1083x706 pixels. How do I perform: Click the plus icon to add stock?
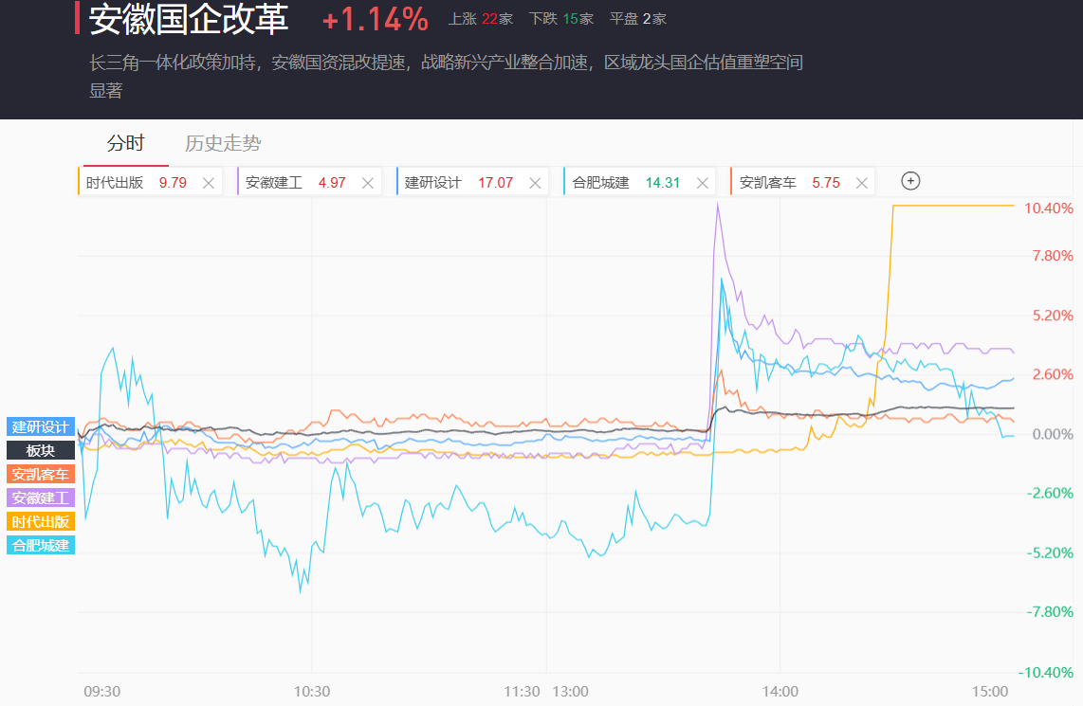(910, 181)
